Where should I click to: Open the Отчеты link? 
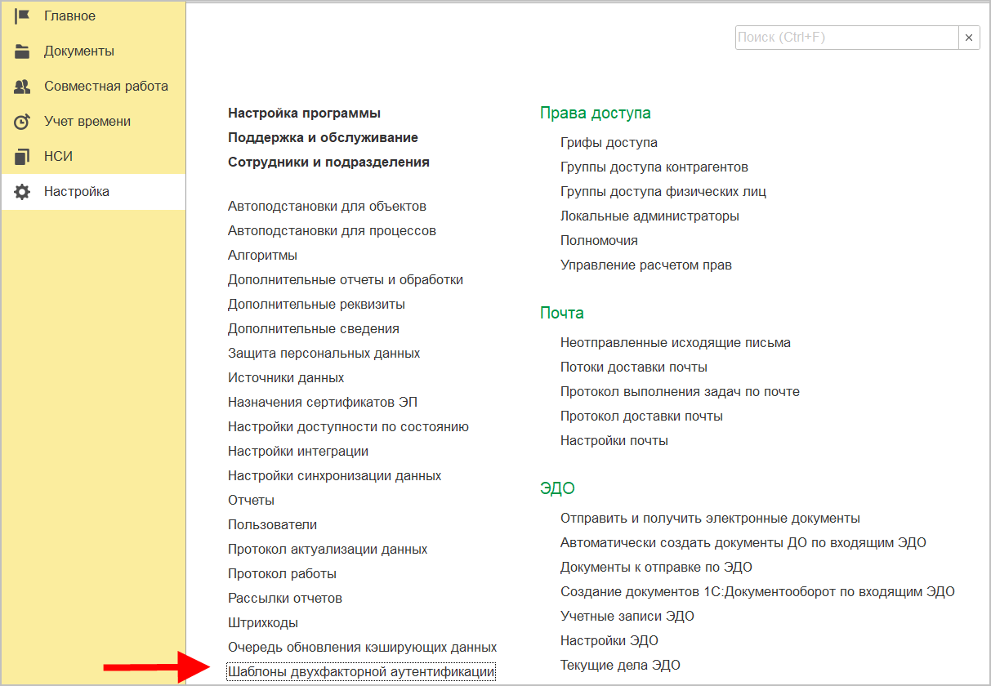click(251, 500)
